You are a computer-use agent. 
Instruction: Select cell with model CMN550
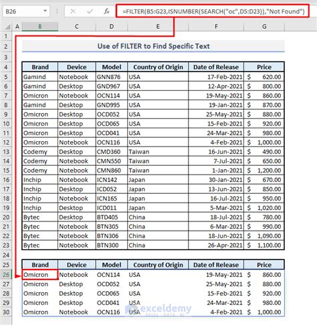point(112,161)
